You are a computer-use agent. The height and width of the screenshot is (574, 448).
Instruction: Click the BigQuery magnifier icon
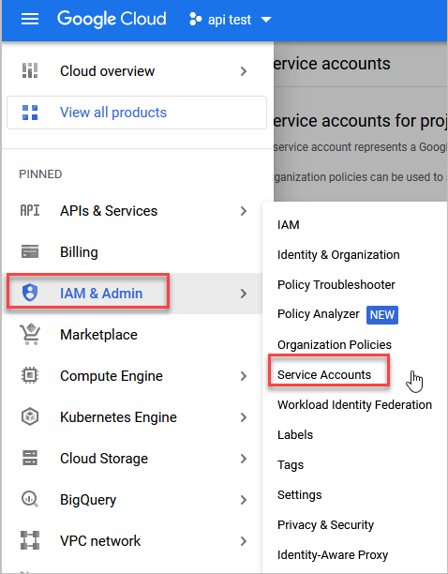30,499
